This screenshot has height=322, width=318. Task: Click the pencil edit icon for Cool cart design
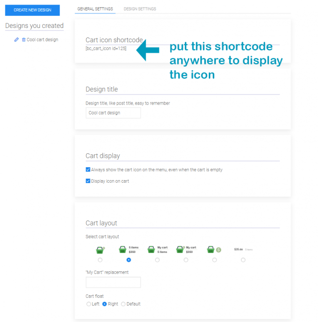click(16, 40)
